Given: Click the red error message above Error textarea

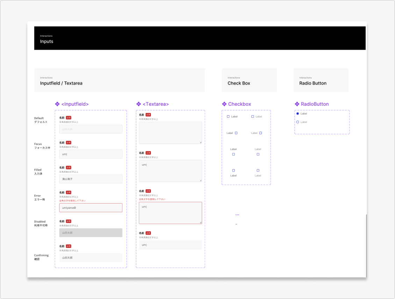Looking at the screenshot, I should [152, 199].
